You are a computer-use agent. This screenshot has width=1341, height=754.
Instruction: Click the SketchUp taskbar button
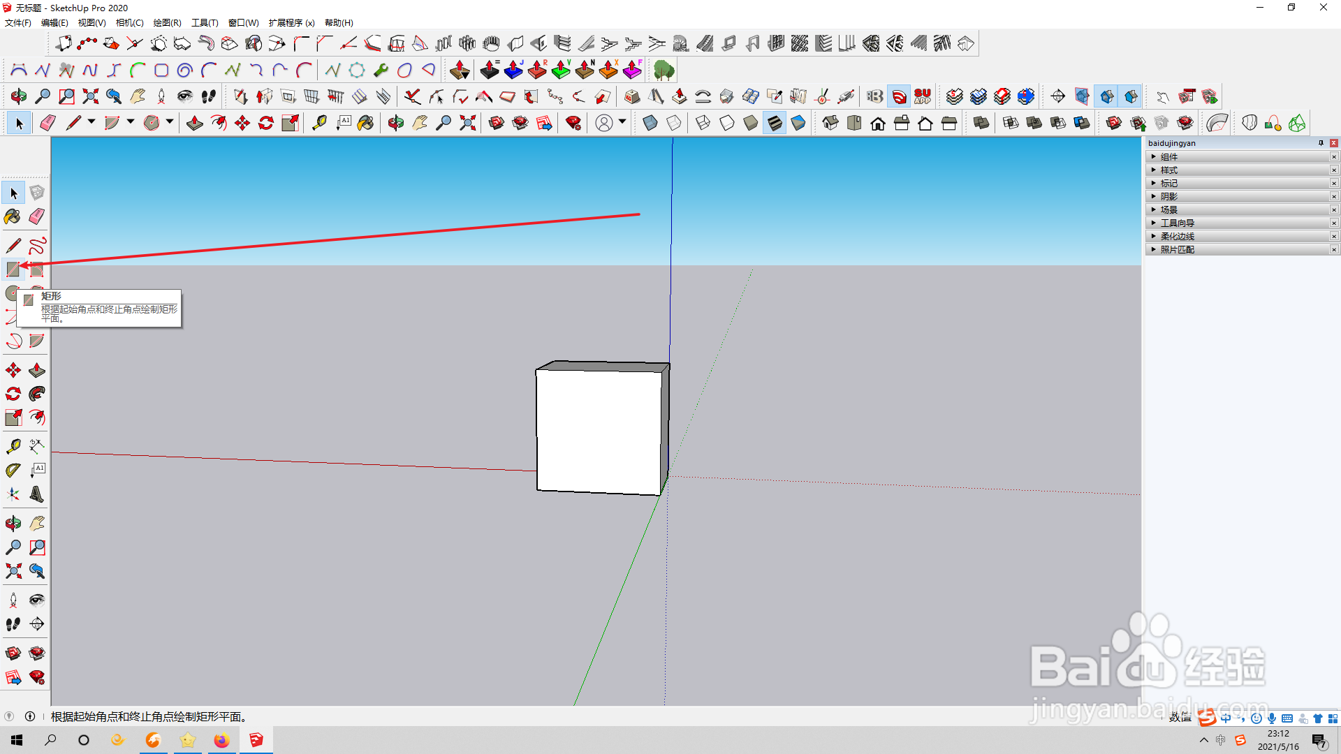coord(256,740)
